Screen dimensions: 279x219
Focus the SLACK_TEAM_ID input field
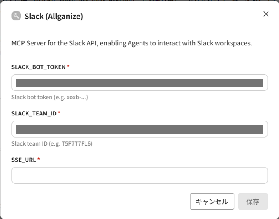[x=139, y=129]
